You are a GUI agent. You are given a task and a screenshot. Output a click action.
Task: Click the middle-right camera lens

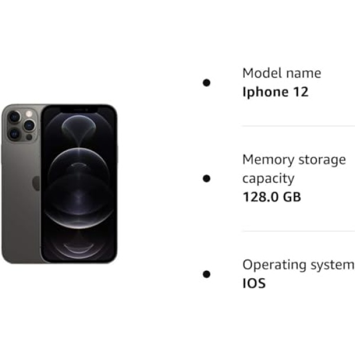coord(29,125)
